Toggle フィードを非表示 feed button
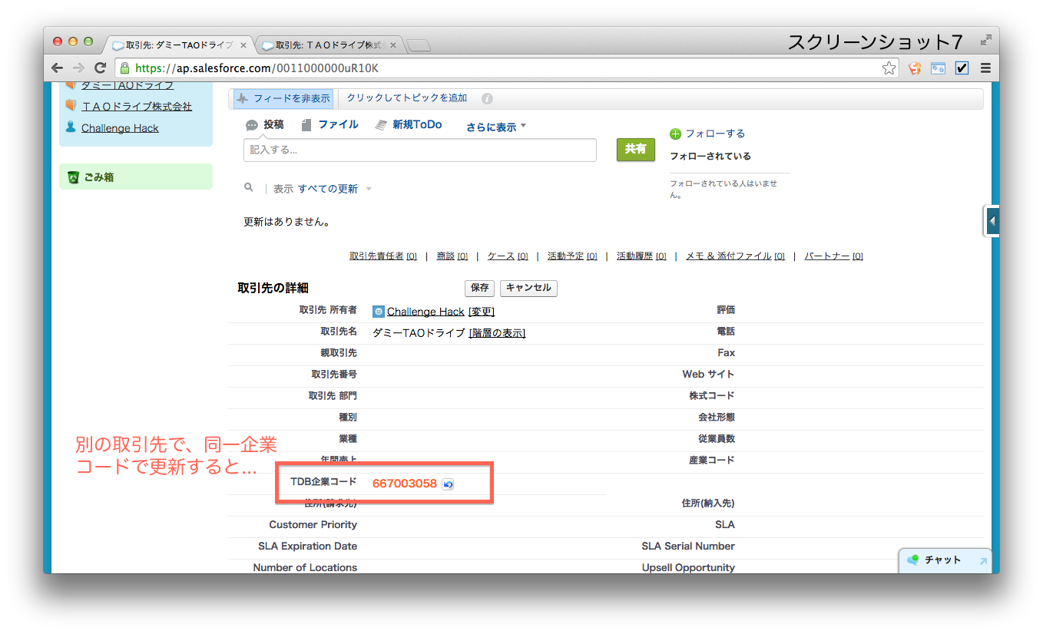This screenshot has height=634, width=1043. [x=283, y=99]
